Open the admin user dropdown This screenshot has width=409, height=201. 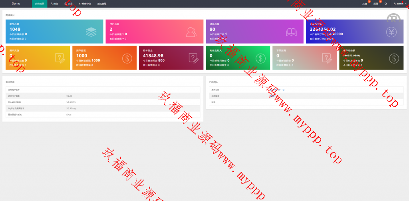coord(399,4)
